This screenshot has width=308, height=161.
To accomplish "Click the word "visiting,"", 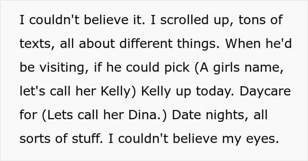I will (x=64, y=68).
